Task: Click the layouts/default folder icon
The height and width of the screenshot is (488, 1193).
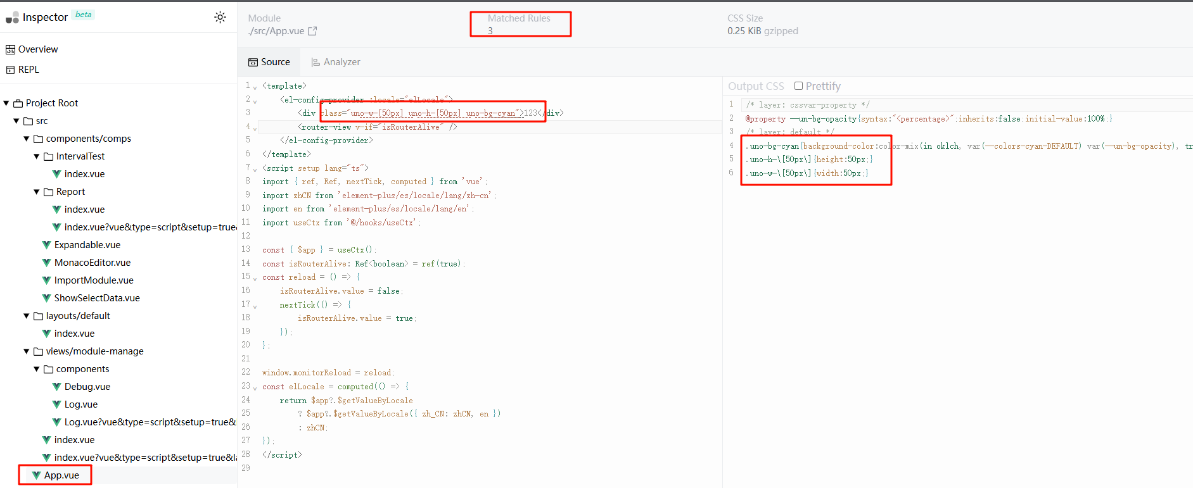Action: (x=38, y=316)
